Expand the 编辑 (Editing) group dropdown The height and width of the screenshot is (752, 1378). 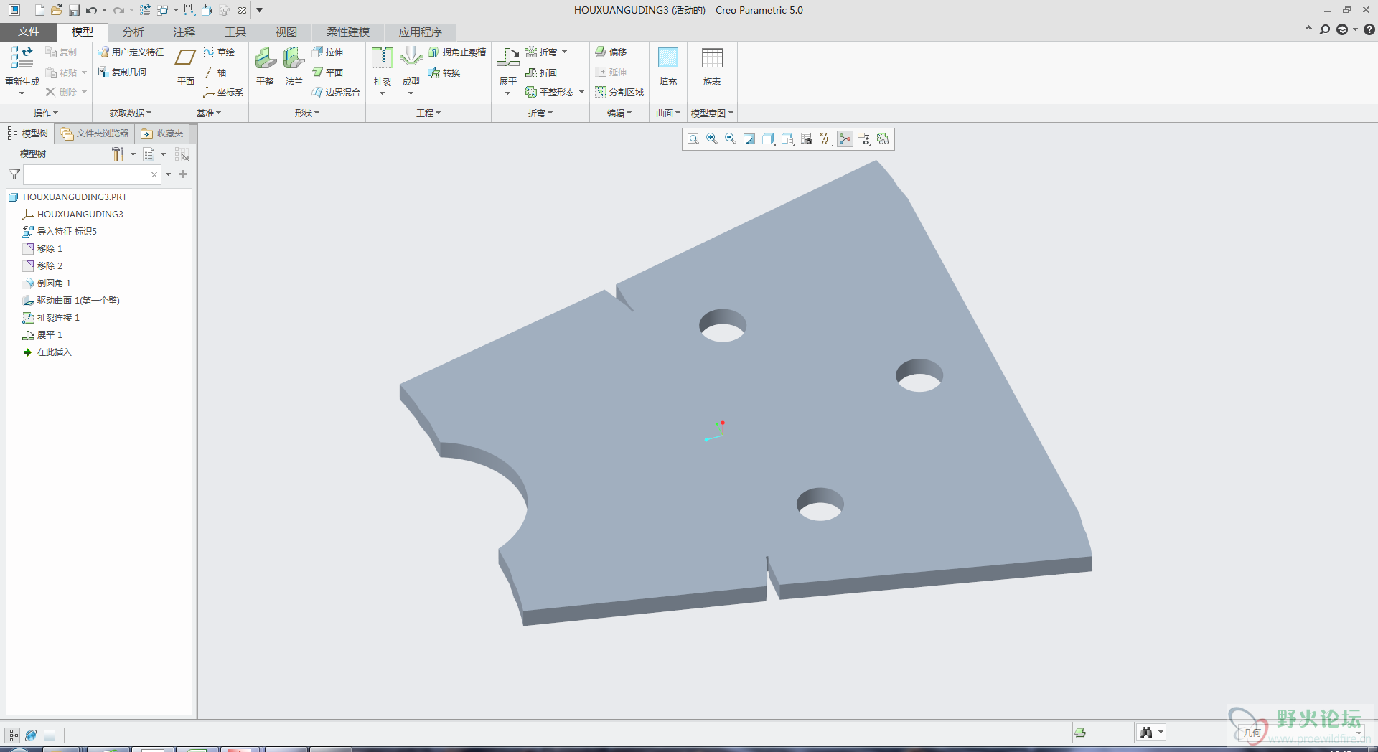click(x=619, y=113)
